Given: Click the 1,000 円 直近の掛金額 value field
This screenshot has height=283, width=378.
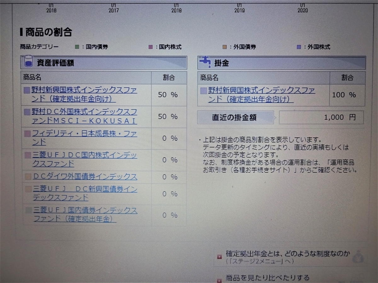Looking at the screenshot, I should pyautogui.click(x=321, y=118).
